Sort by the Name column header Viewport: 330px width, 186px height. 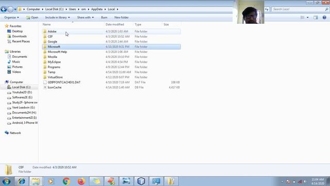[47, 24]
